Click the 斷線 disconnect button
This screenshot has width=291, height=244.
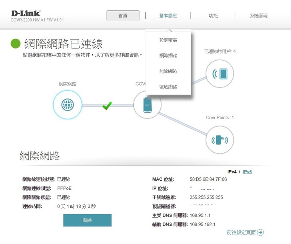pos(88,220)
